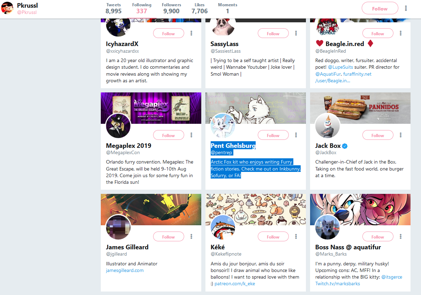Open Pent Ghelsburg's fox avatar
Screen dimensions: 421x295
223,126
